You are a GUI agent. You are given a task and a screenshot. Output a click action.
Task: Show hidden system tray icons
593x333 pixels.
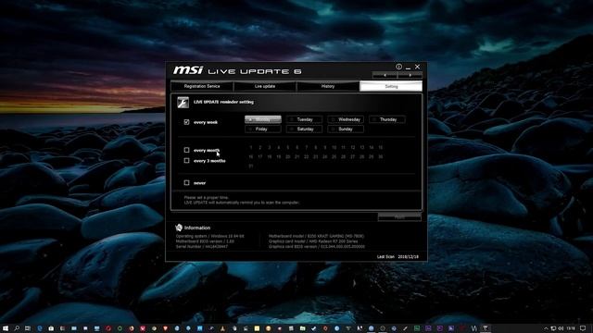click(x=546, y=328)
